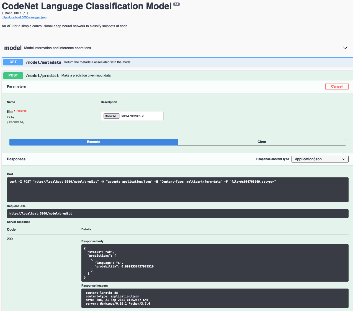Click the POST method badge
The image size is (353, 311).
pyautogui.click(x=13, y=75)
